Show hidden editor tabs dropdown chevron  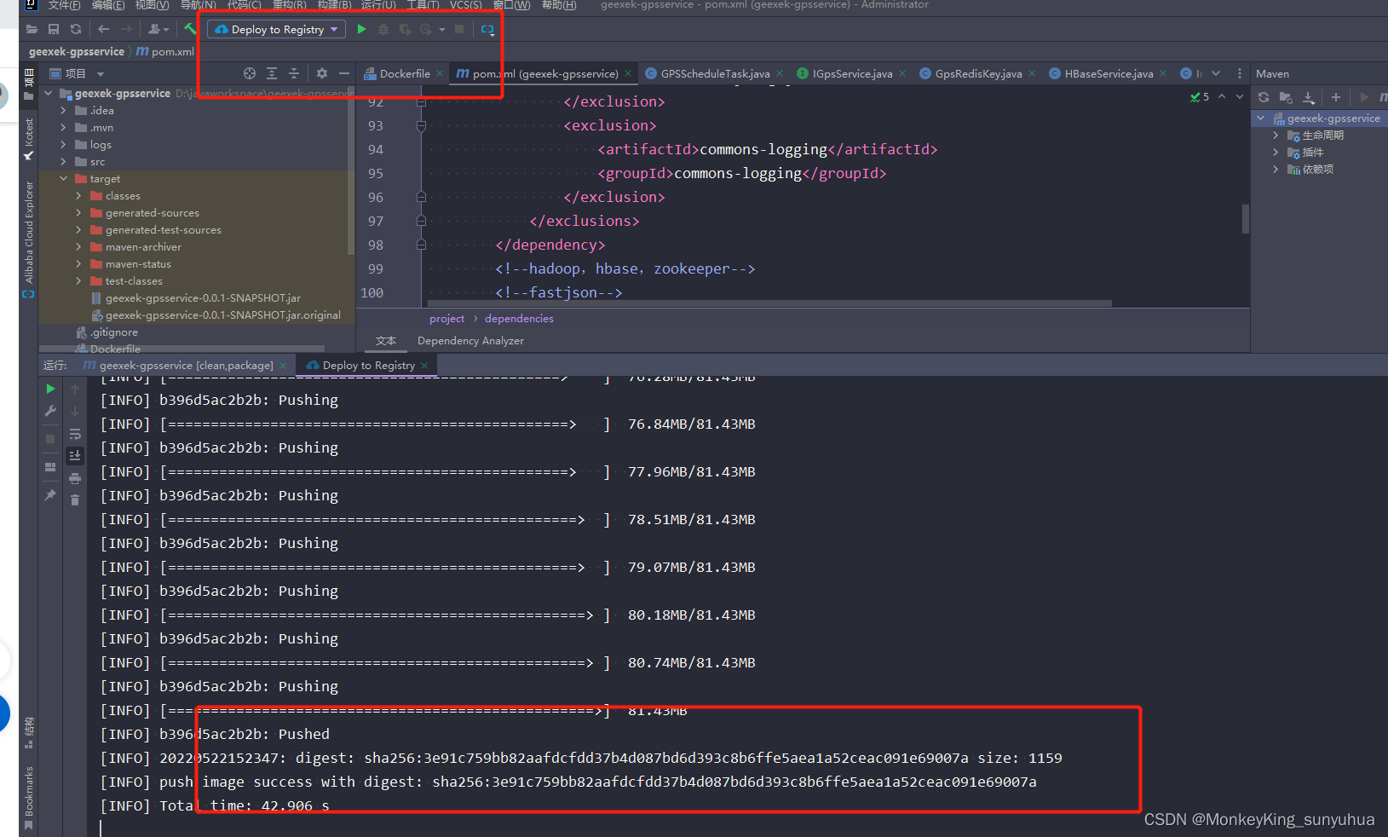(x=1216, y=73)
